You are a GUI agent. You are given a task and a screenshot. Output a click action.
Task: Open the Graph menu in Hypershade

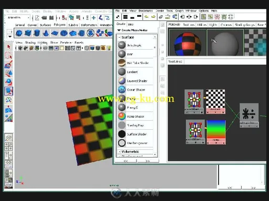click(179, 10)
